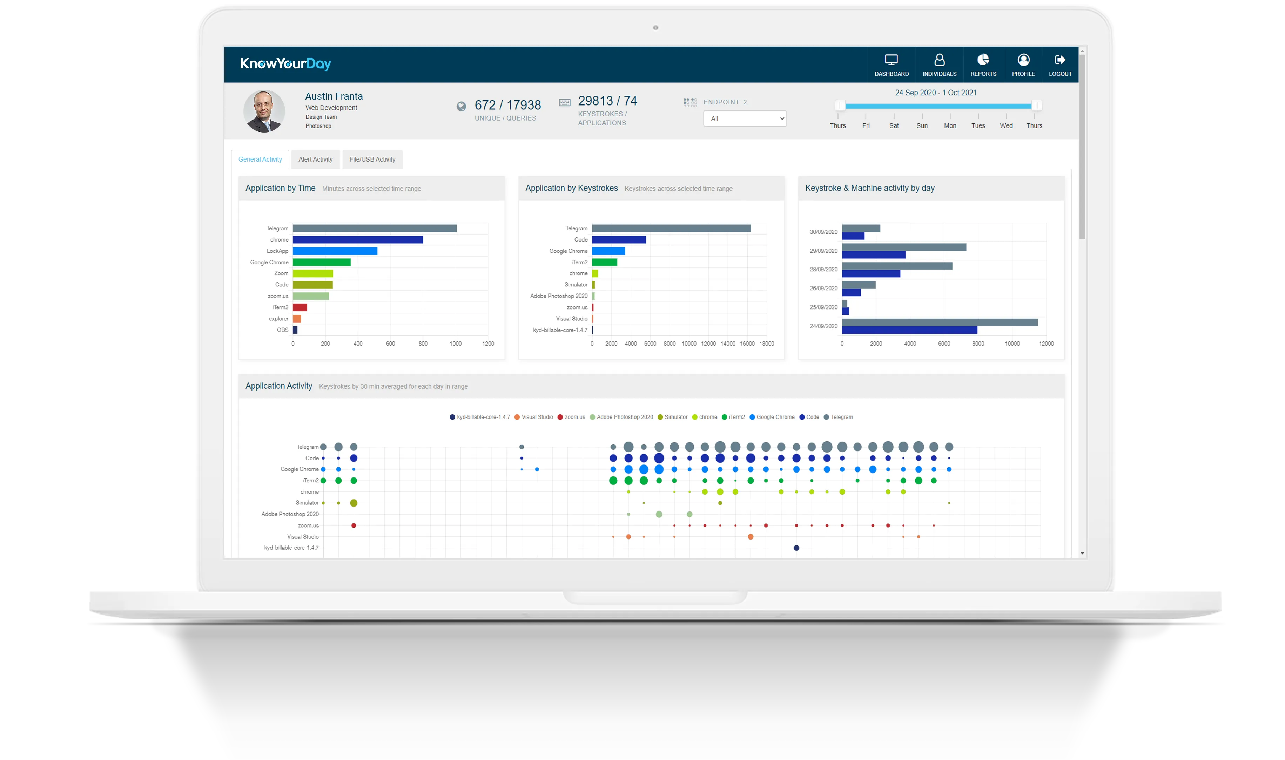
Task: Toggle Telegram series in chart legend
Action: 841,417
